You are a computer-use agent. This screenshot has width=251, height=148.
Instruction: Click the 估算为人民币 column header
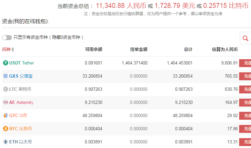[x=225, y=49]
